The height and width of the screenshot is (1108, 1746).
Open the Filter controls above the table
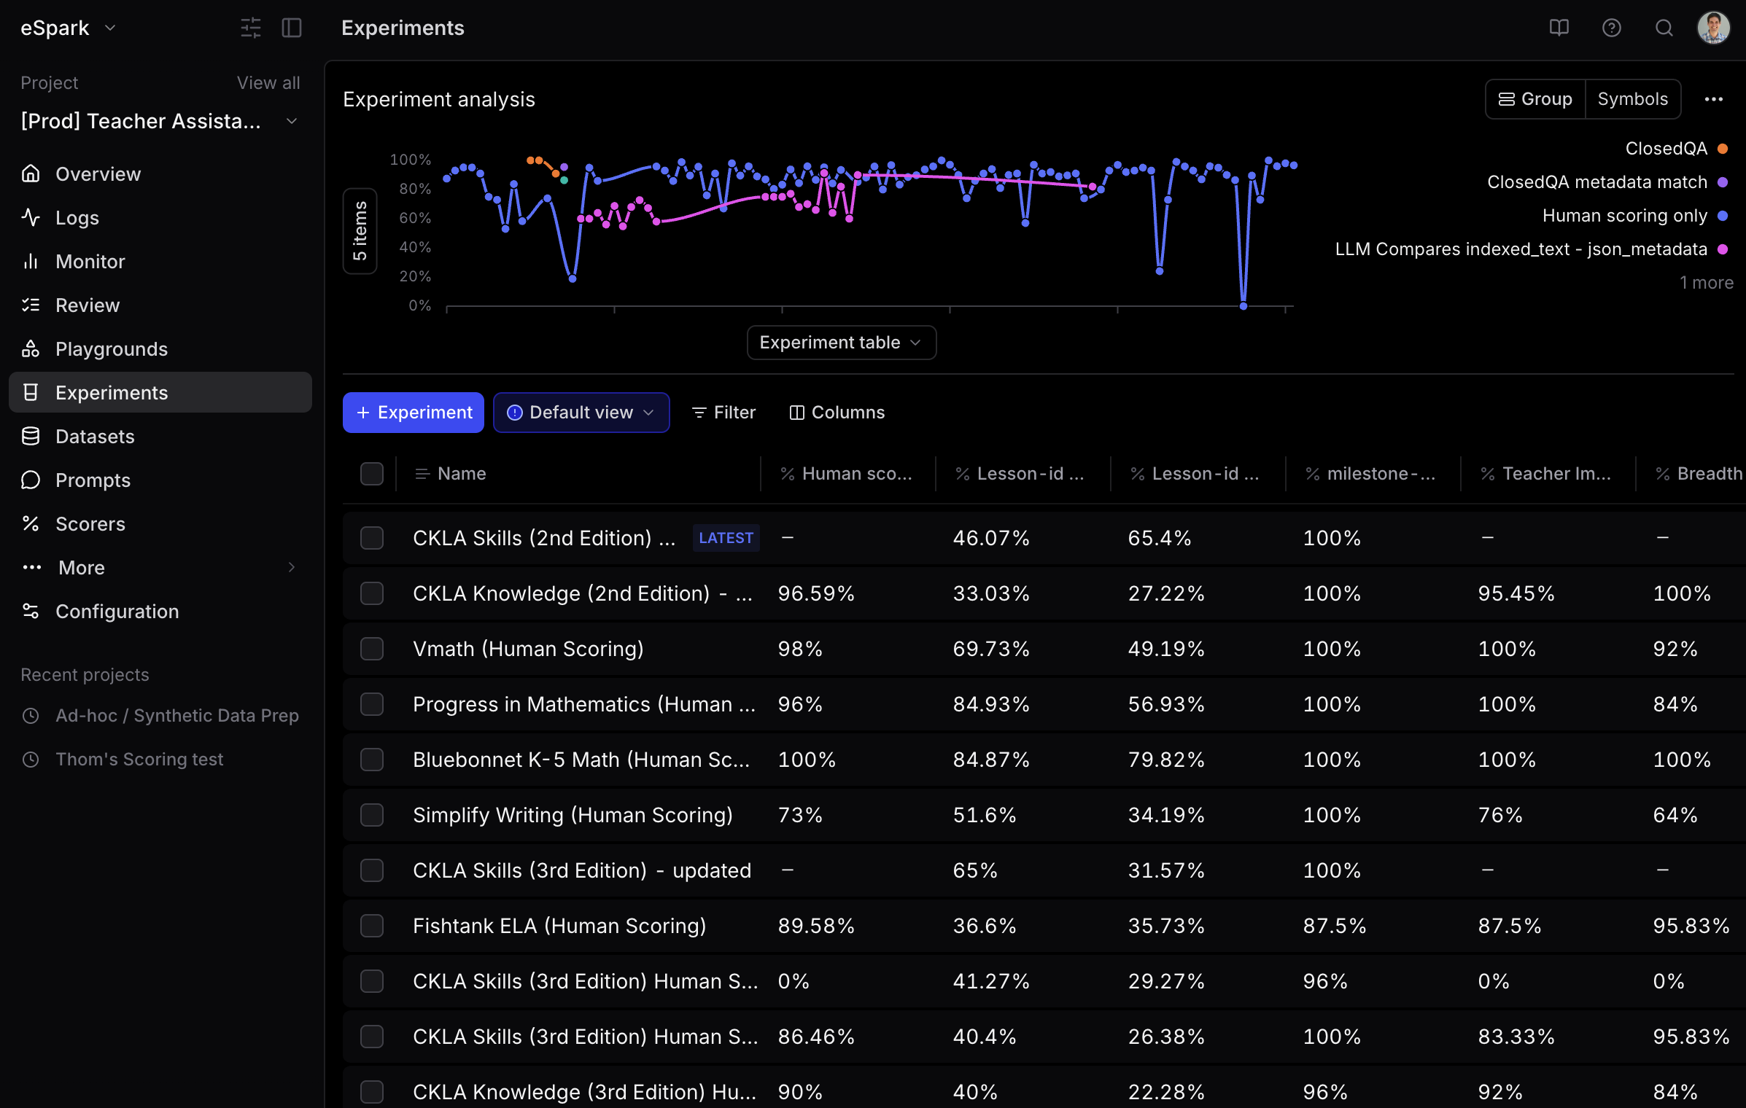tap(723, 412)
